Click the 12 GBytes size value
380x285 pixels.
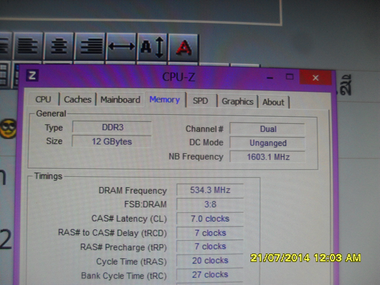(x=112, y=141)
